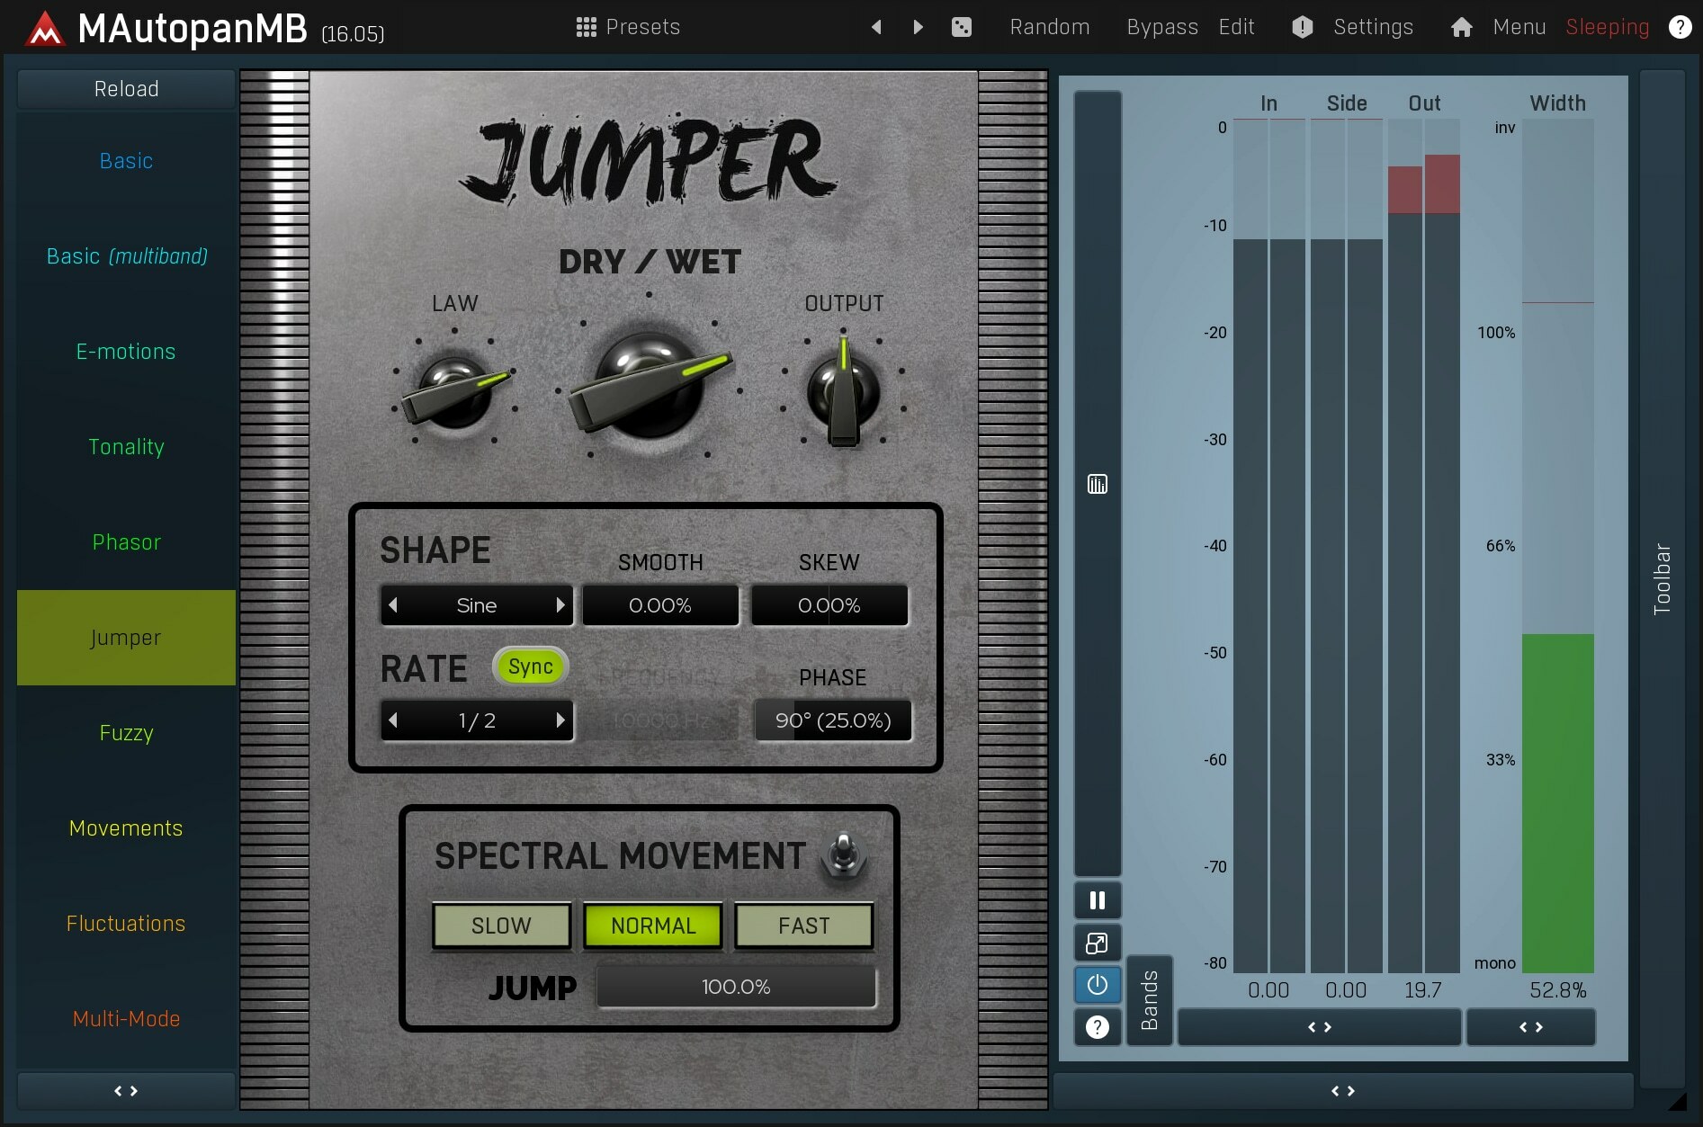Open the Menu in the top toolbar
This screenshot has width=1703, height=1127.
1519,27
